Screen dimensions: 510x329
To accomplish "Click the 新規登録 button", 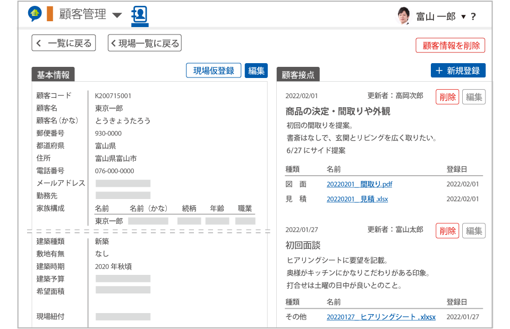I will tap(457, 70).
